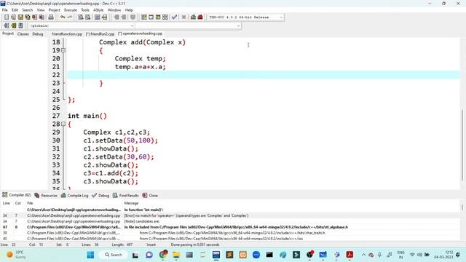Click the Profile Analysis chart icon
The height and width of the screenshot is (262, 466).
click(x=193, y=17)
